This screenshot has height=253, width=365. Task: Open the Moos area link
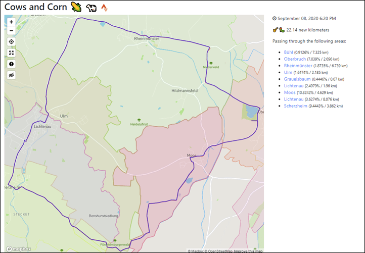coord(290,92)
